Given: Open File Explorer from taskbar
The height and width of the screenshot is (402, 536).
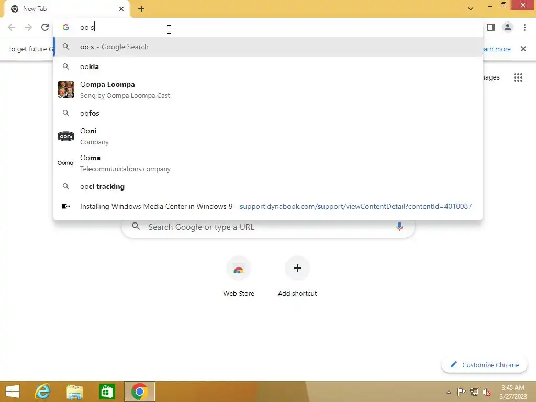Looking at the screenshot, I should (x=74, y=392).
